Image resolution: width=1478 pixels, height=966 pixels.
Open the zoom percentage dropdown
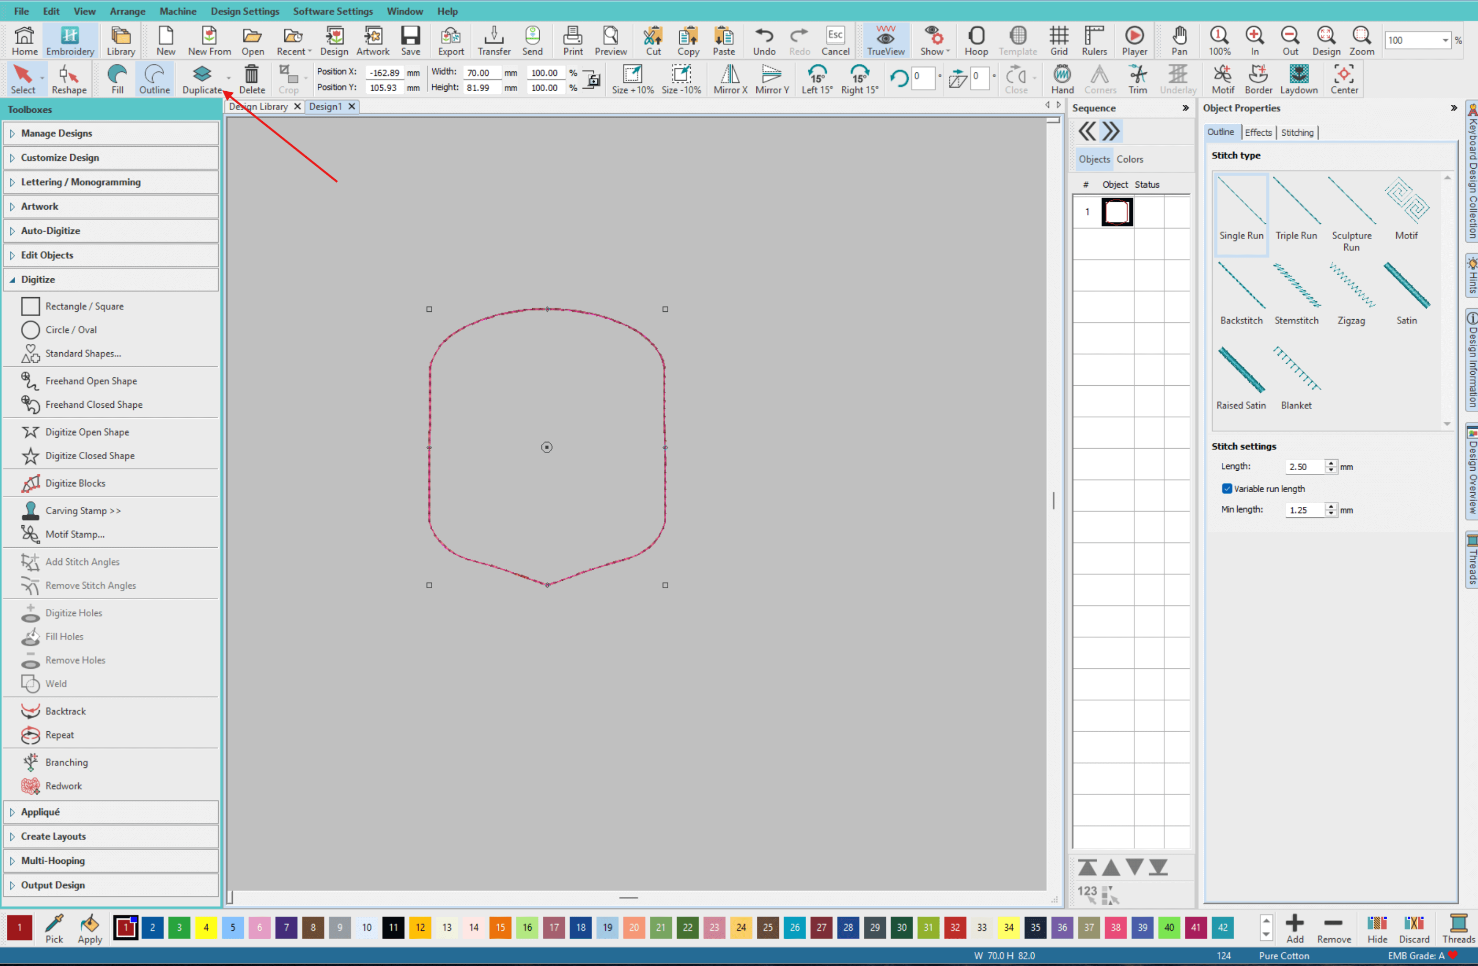tap(1445, 40)
